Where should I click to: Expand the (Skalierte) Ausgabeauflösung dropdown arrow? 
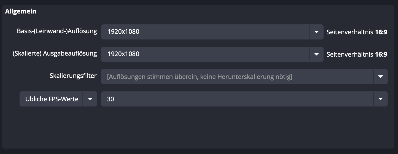point(316,54)
